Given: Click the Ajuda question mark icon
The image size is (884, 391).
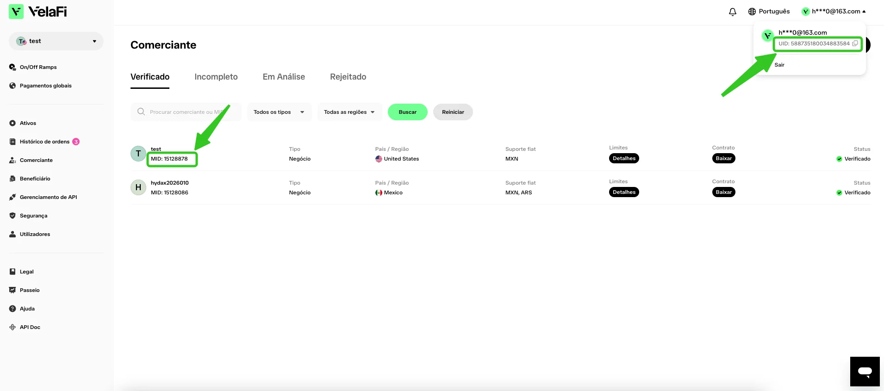Looking at the screenshot, I should [12, 309].
